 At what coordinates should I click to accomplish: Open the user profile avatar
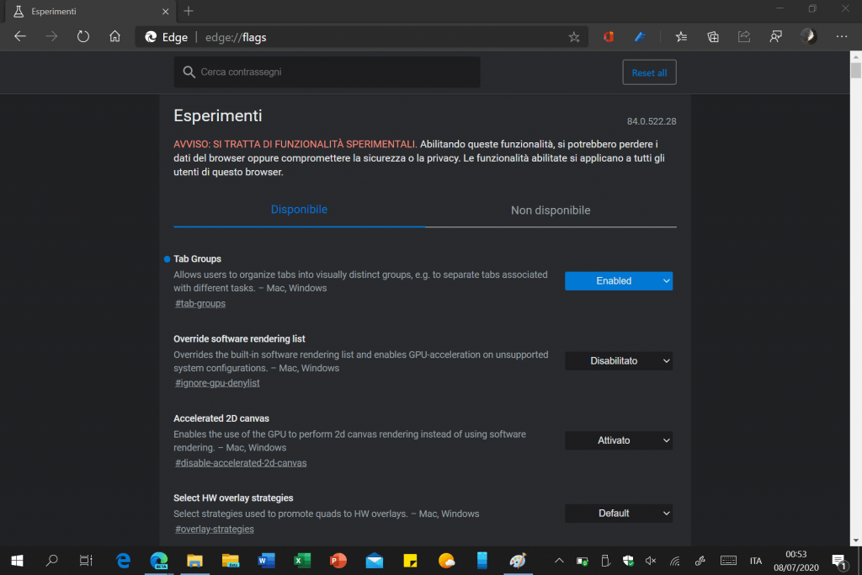(807, 36)
